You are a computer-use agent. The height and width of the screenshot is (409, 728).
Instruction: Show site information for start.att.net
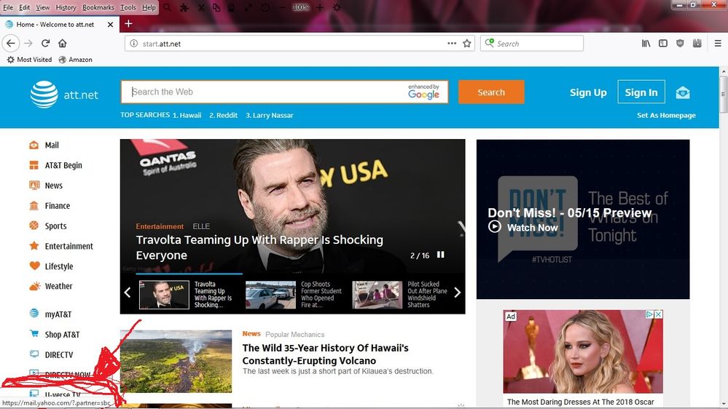point(133,44)
